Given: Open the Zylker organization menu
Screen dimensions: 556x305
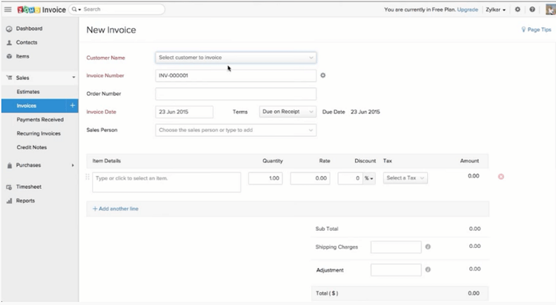Looking at the screenshot, I should (x=495, y=10).
